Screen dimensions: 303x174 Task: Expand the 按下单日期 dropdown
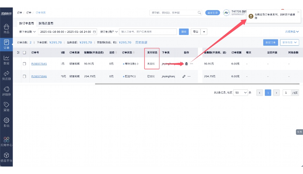27,32
